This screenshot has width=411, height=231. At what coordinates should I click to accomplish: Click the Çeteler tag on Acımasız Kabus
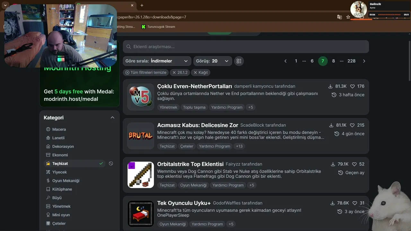(187, 146)
